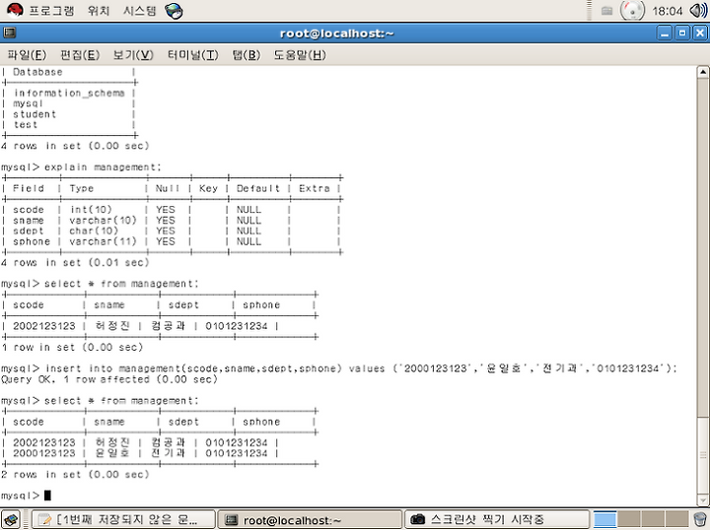Open the 시스템 system menu
Image resolution: width=710 pixels, height=530 pixels.
[x=139, y=10]
